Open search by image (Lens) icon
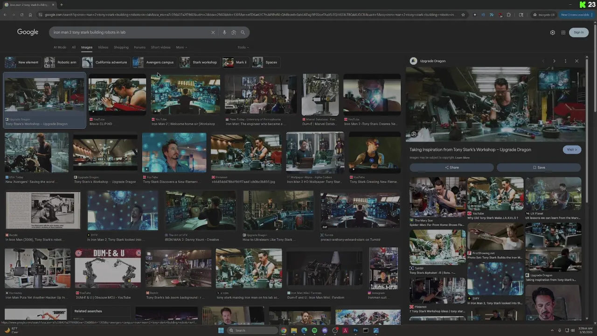The image size is (597, 336). click(234, 32)
